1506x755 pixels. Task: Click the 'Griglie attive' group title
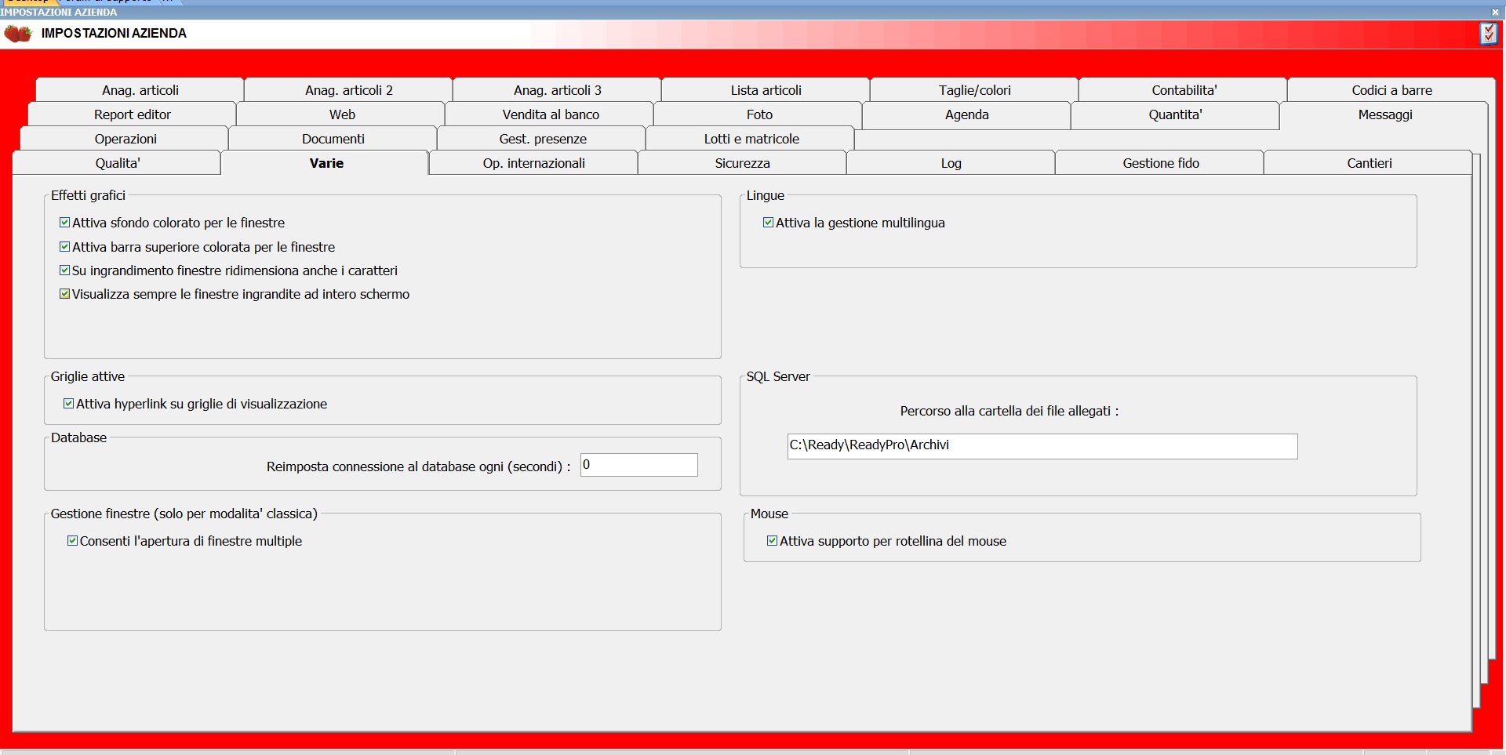point(88,376)
